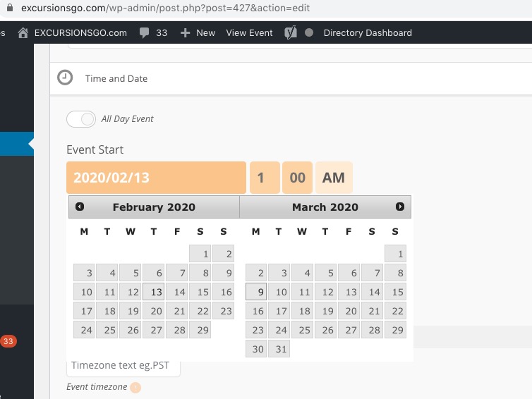532x399 pixels.
Task: Go to previous month in the calendar
Action: pos(80,207)
